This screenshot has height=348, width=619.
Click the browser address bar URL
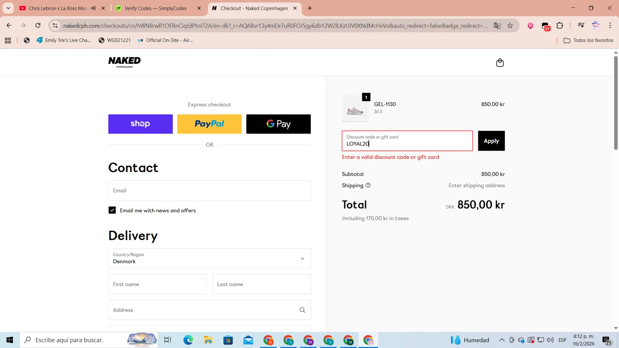pyautogui.click(x=275, y=26)
